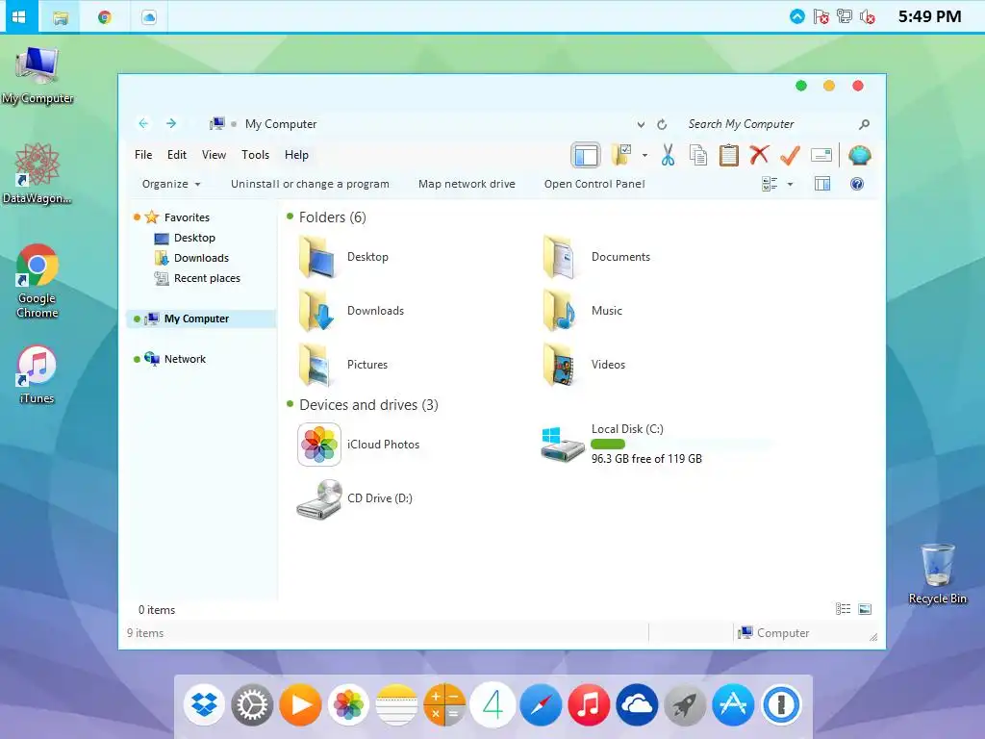Select Desktop under Favorites
985x739 pixels.
coord(194,238)
